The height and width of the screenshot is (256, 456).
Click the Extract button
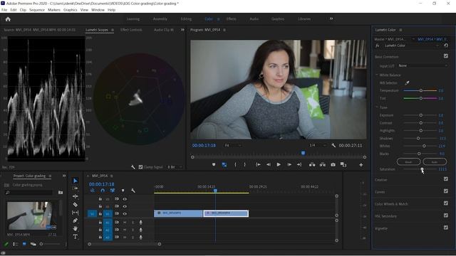point(323,164)
